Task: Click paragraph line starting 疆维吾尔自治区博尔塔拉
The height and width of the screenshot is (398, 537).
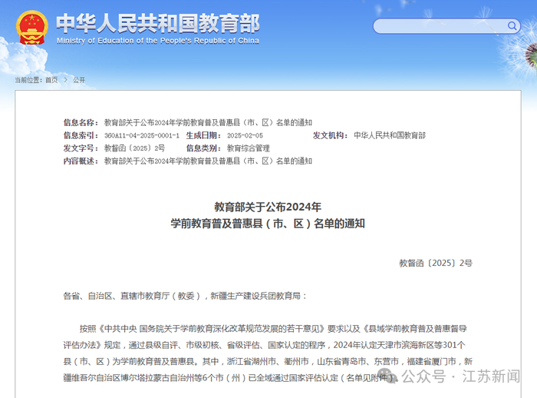Action: [x=231, y=378]
